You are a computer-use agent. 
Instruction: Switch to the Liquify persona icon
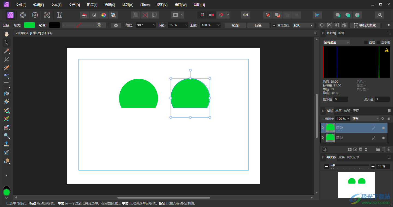[23, 15]
